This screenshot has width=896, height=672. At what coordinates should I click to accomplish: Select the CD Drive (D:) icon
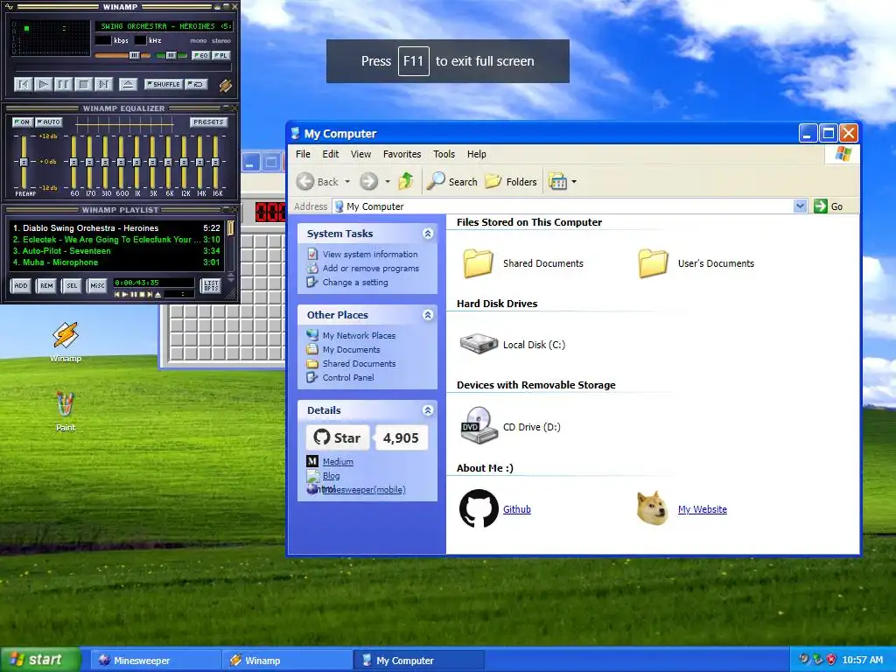coord(479,426)
